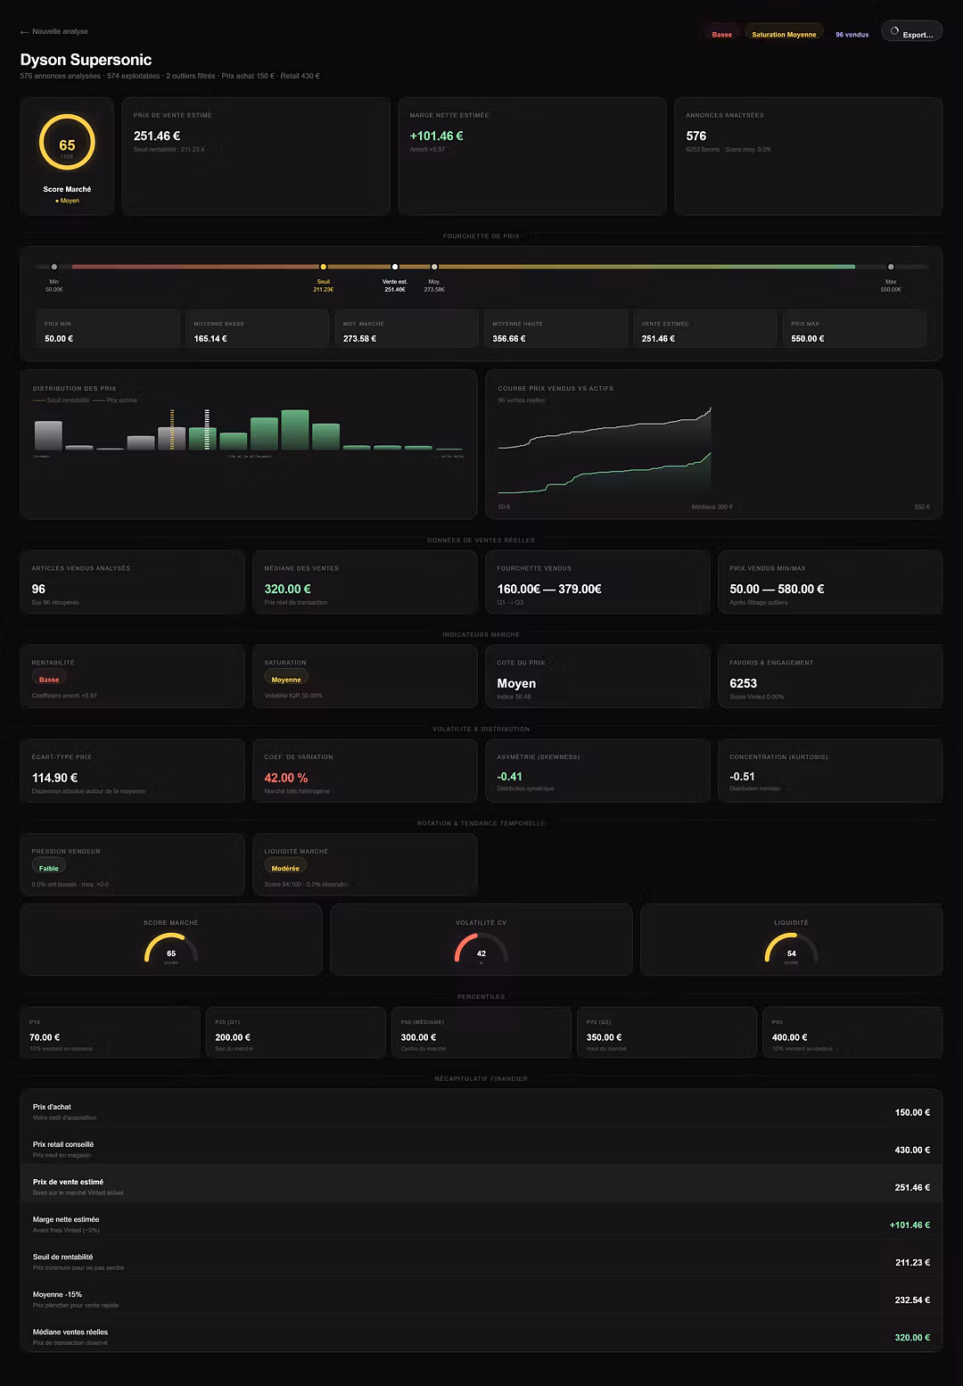Click the Dyson Supersonic title
Image resolution: width=963 pixels, height=1386 pixels.
(x=86, y=60)
